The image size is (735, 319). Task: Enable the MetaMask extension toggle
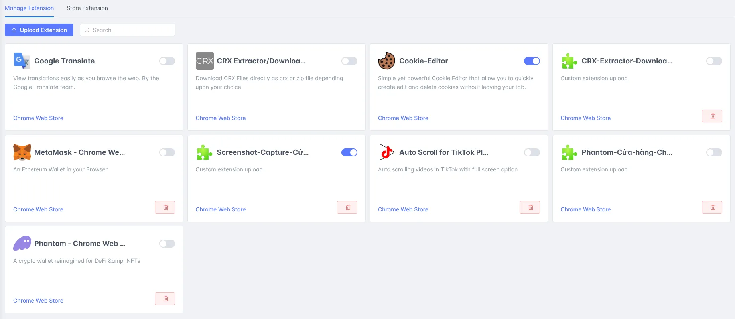pyautogui.click(x=167, y=152)
